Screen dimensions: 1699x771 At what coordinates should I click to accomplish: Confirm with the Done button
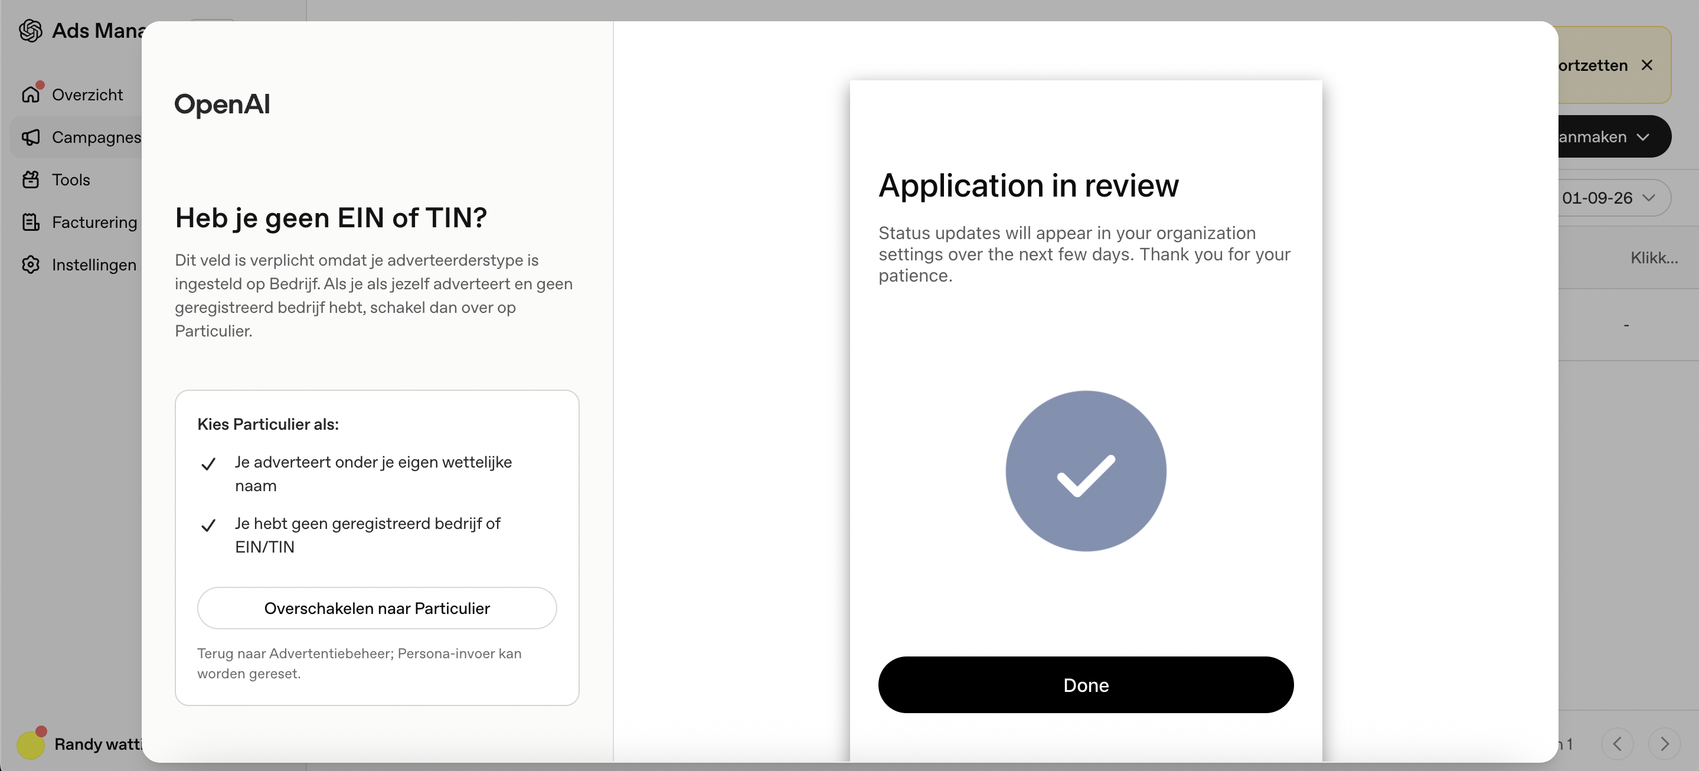tap(1086, 685)
